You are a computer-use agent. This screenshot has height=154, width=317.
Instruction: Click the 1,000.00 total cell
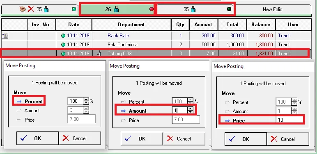[x=232, y=45]
